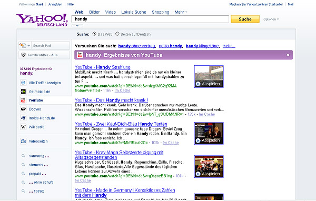The image size is (316, 201).
Task: Click the magnifier icon next to ohne schufa
Action: coord(23,182)
